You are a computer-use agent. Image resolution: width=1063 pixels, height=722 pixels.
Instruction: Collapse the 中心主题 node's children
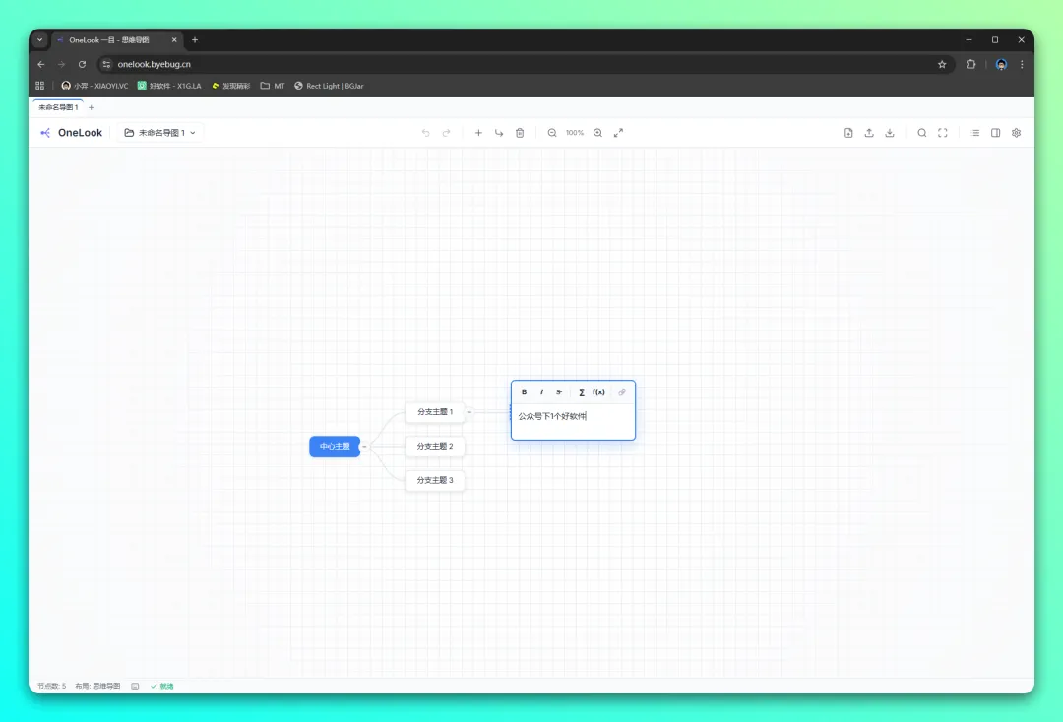364,447
